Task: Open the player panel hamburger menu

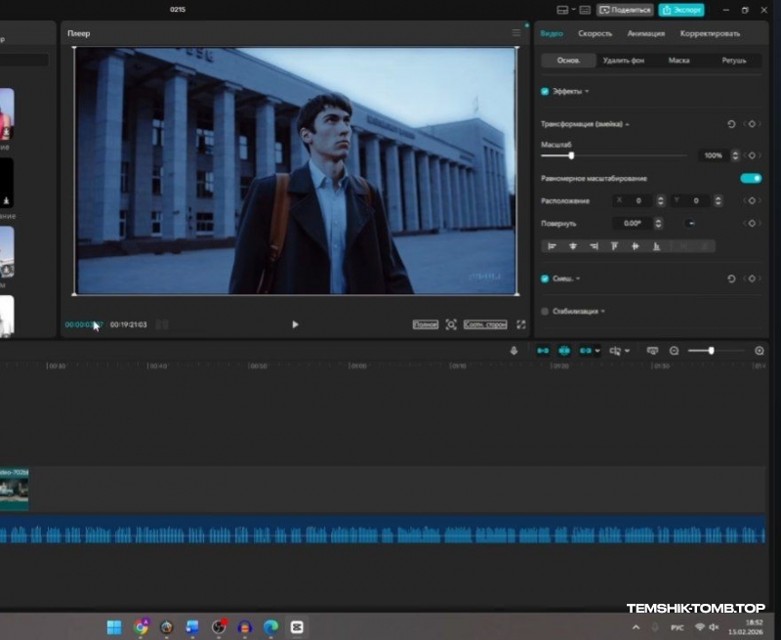Action: pos(516,33)
